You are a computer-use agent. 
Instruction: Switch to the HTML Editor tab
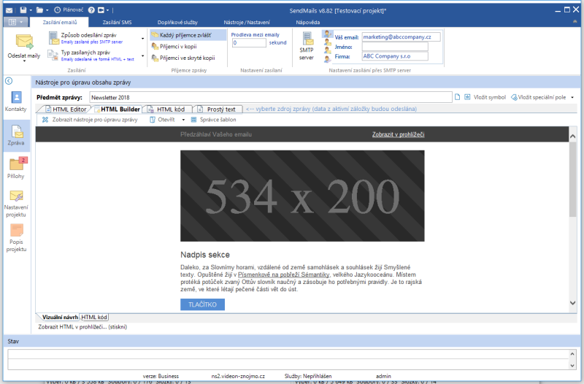65,109
